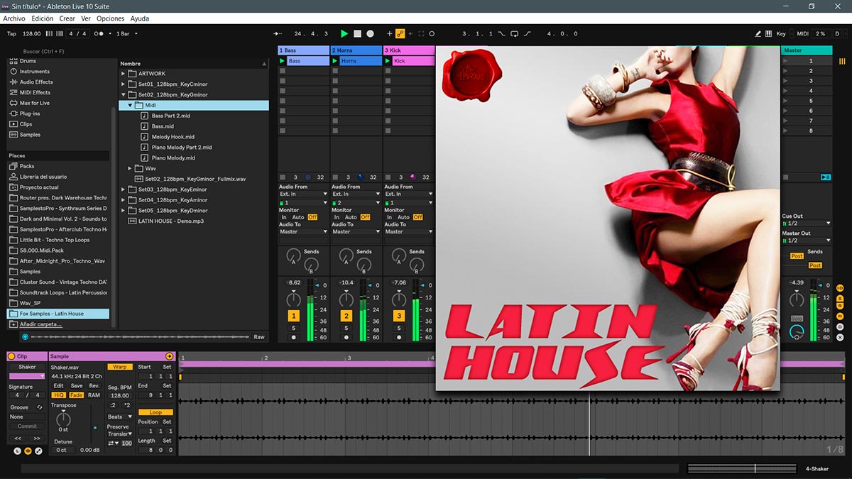
Task: Open the Opciones menu
Action: 110,18
